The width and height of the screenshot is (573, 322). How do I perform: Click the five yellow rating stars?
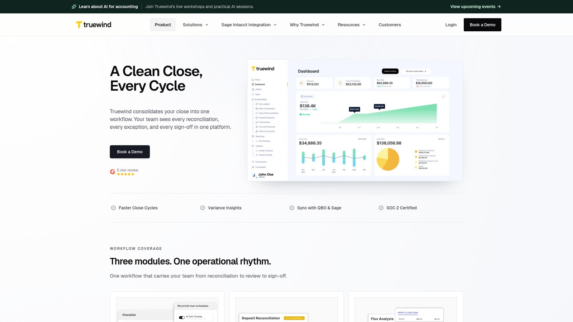[x=126, y=174]
